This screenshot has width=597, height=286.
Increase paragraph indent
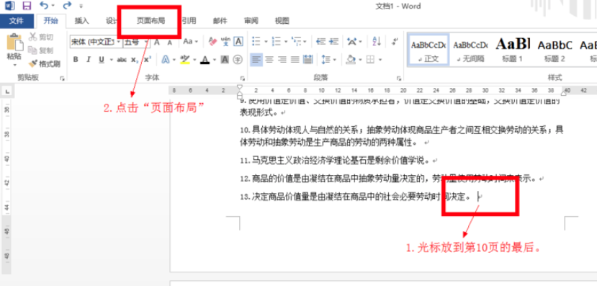[333, 41]
